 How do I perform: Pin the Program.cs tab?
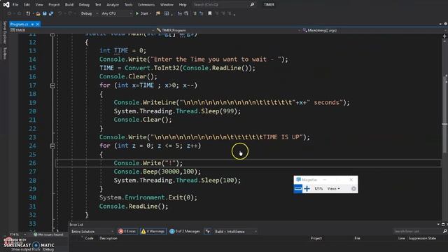coord(32,24)
